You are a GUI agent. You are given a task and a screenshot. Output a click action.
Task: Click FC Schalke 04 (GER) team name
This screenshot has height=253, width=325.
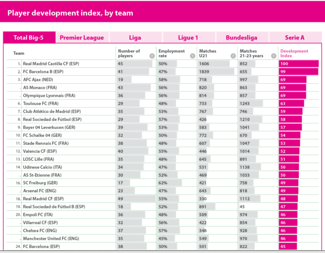coord(42,135)
